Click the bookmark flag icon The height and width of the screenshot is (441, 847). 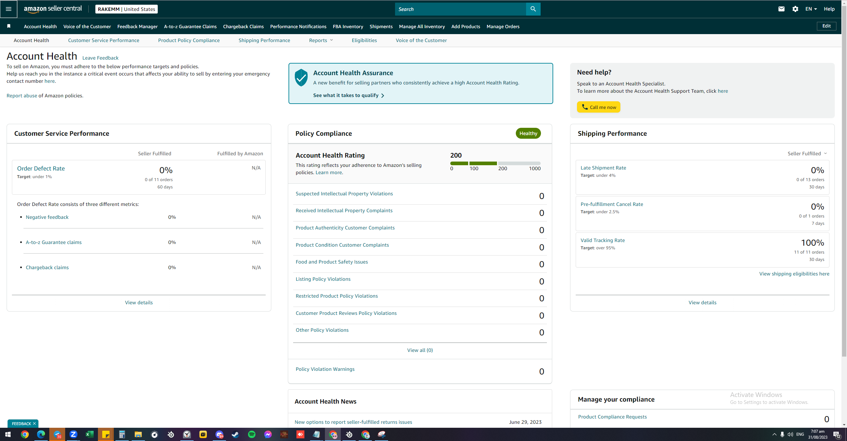(x=9, y=26)
